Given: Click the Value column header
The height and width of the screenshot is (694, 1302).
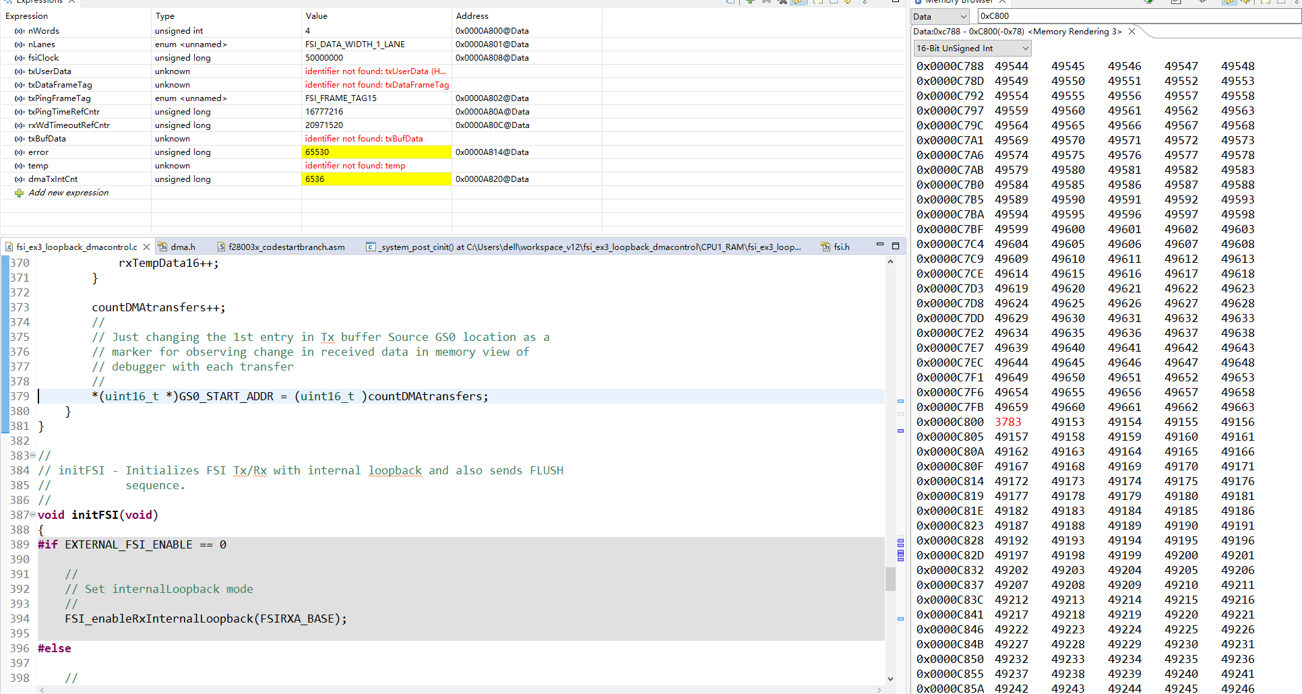Looking at the screenshot, I should click(317, 16).
